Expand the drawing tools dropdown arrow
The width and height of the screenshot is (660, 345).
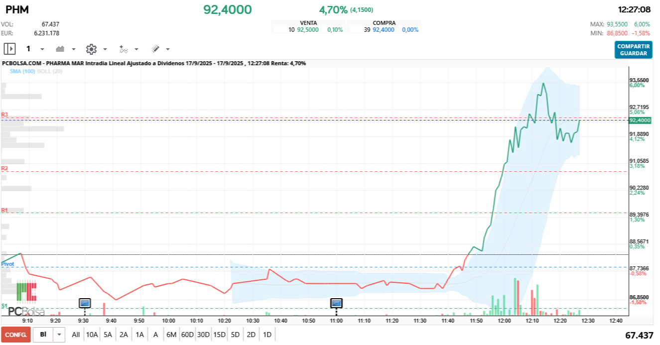tap(168, 49)
